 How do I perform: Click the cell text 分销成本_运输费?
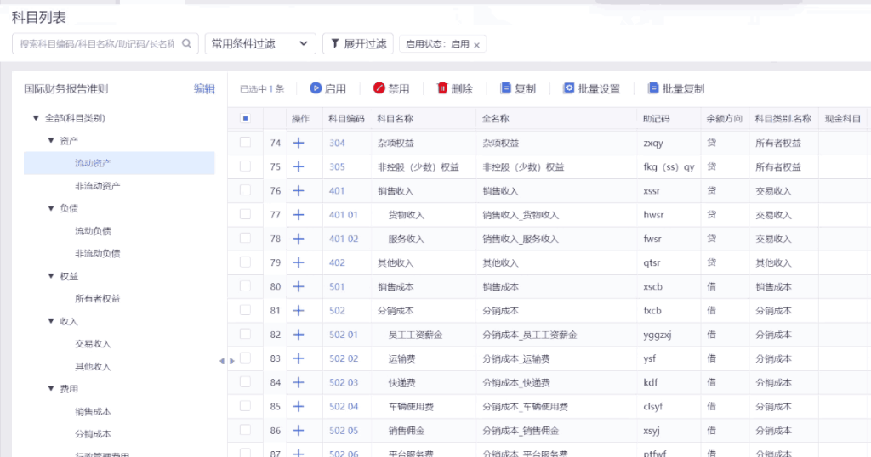coord(516,358)
